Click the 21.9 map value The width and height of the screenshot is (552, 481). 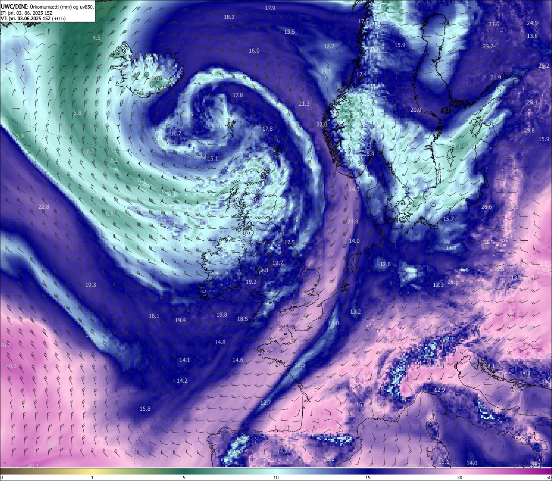pos(496,78)
